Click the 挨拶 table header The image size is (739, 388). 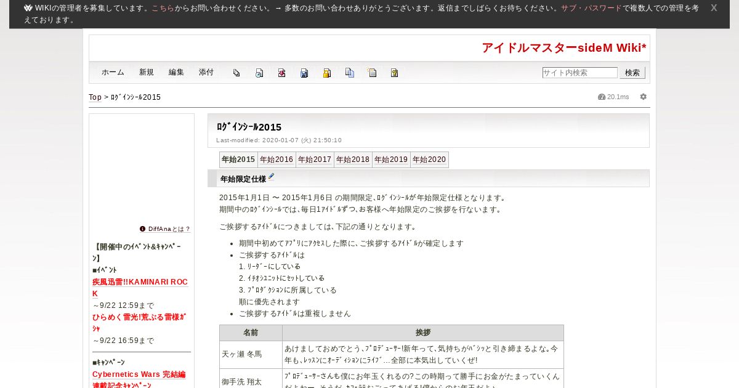[x=423, y=333]
